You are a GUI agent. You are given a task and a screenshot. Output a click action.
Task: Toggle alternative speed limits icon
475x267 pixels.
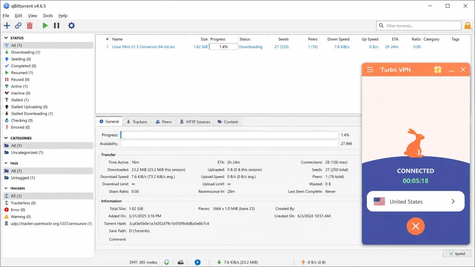[x=180, y=262]
